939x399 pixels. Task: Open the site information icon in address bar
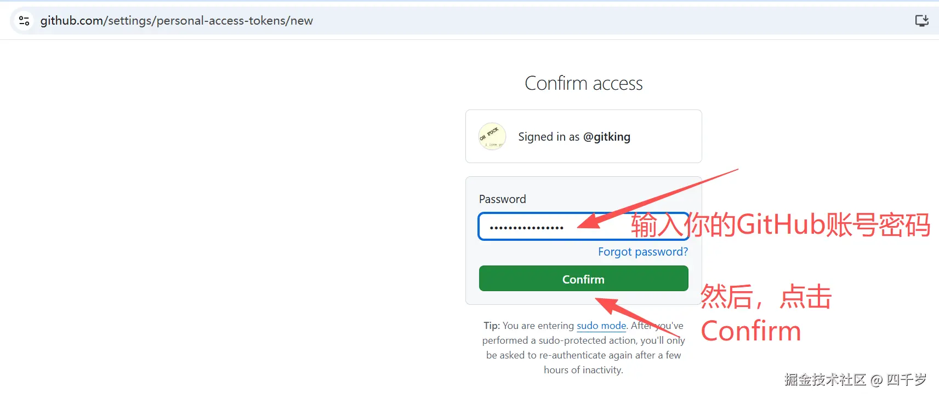pos(24,21)
